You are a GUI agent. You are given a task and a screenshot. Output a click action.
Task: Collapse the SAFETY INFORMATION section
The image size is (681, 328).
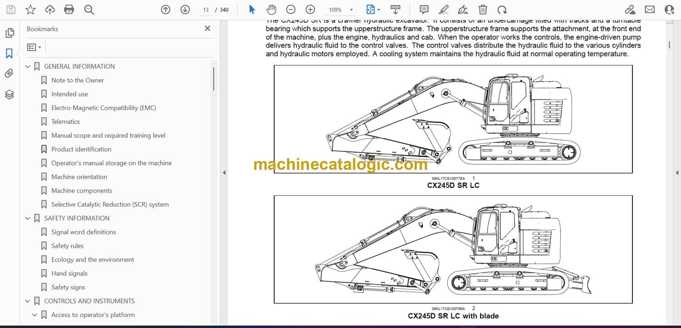click(28, 218)
